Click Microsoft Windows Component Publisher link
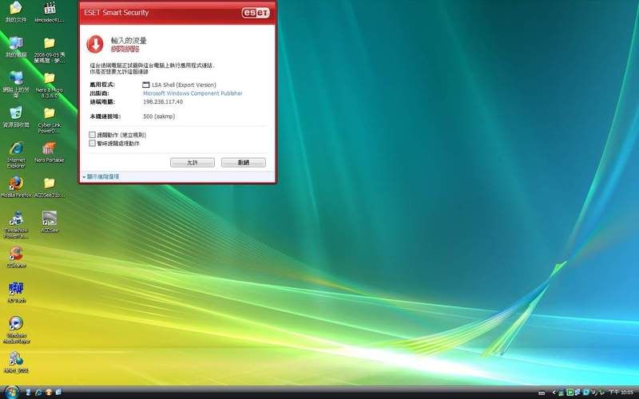639x399 pixels. coord(192,93)
